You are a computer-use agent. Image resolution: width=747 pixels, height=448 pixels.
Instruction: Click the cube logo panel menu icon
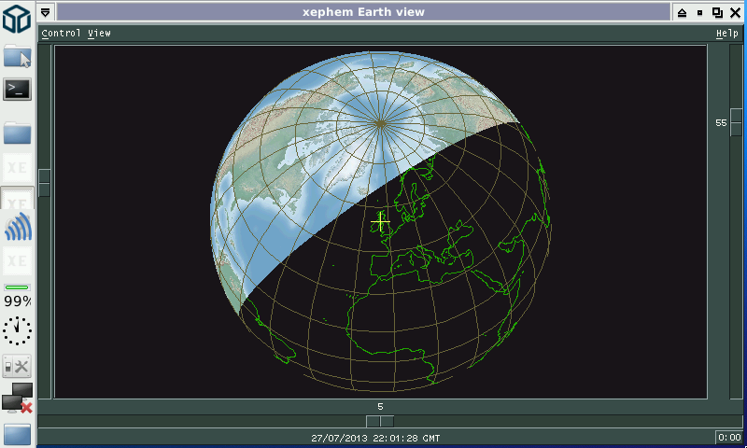[17, 19]
